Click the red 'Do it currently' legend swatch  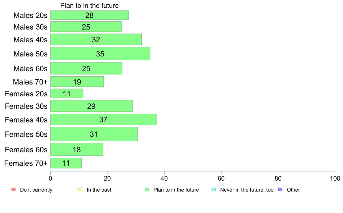tap(14, 190)
